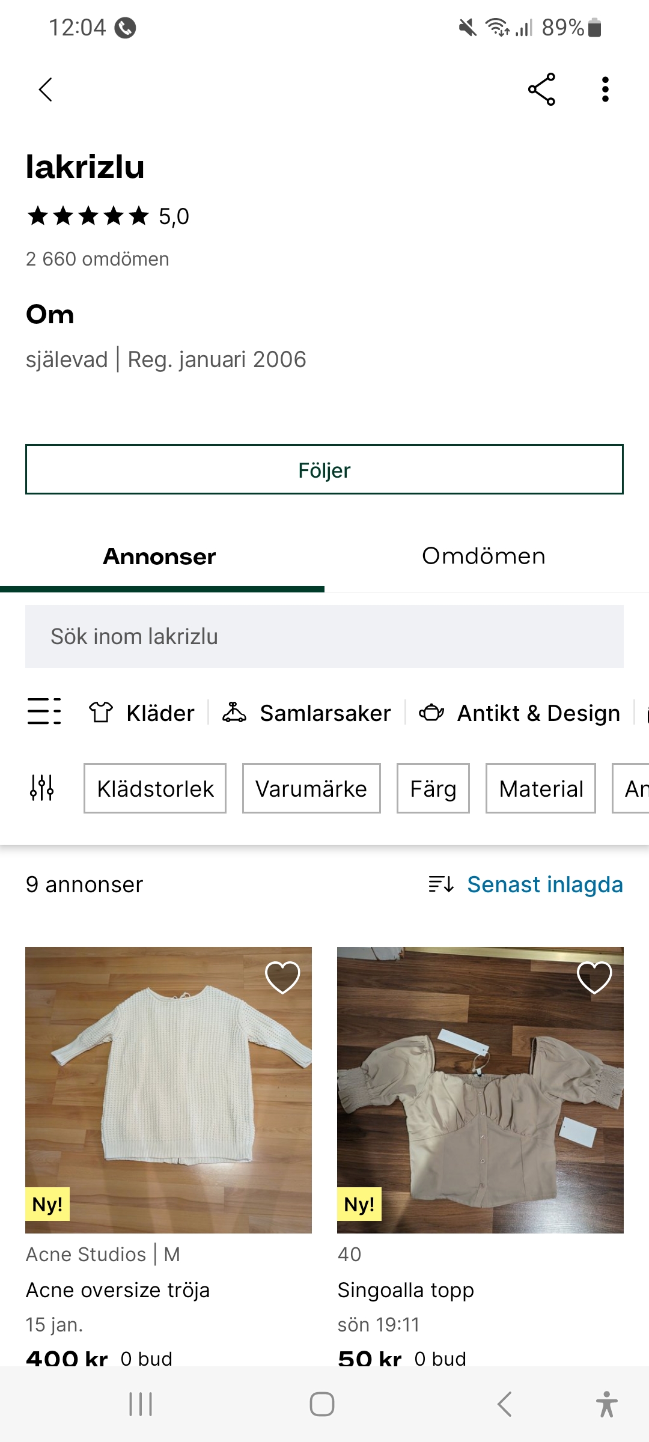Screen dimensions: 649x1442
Task: Tap the back arrow at top
Action: coord(46,90)
